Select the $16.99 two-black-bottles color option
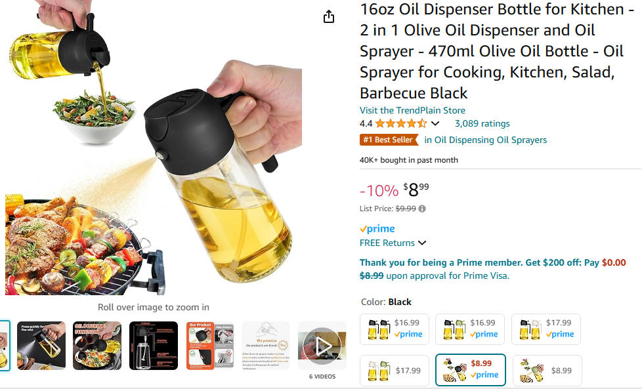 click(395, 329)
